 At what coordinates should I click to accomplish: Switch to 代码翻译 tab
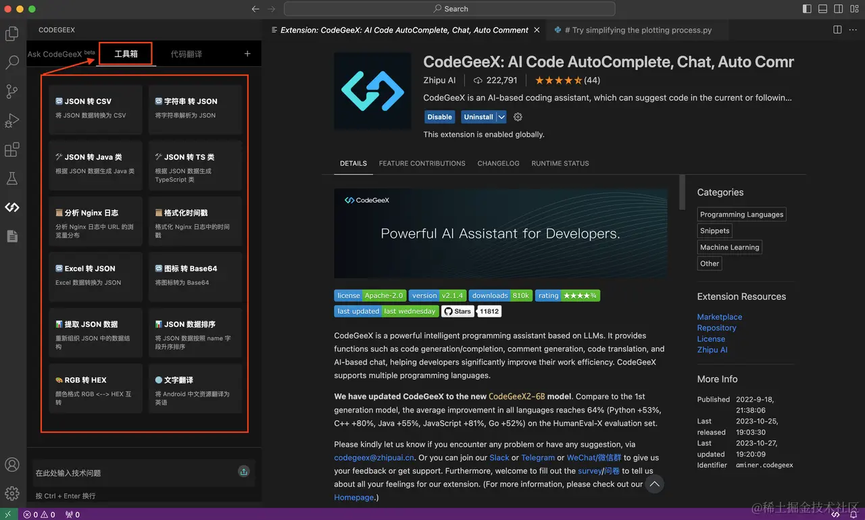click(x=187, y=53)
